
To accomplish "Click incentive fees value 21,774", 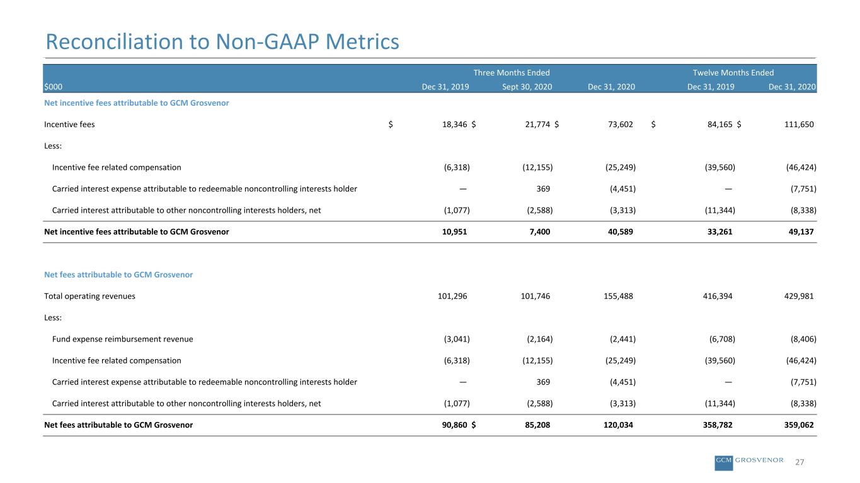I will (x=537, y=125).
